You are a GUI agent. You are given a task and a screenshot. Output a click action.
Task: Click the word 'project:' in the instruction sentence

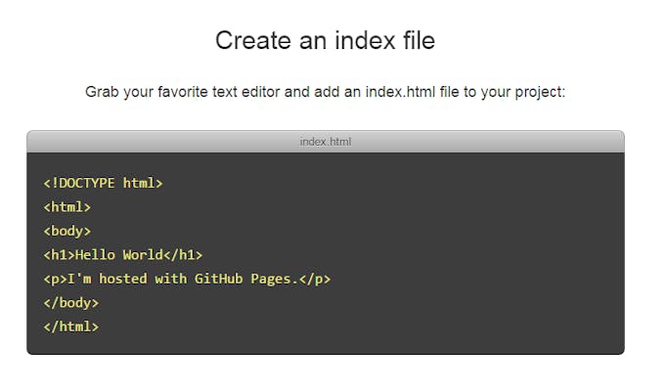coord(540,93)
